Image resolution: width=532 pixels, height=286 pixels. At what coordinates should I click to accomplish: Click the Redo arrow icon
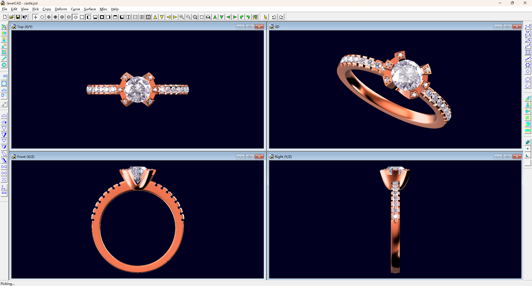coord(281,17)
